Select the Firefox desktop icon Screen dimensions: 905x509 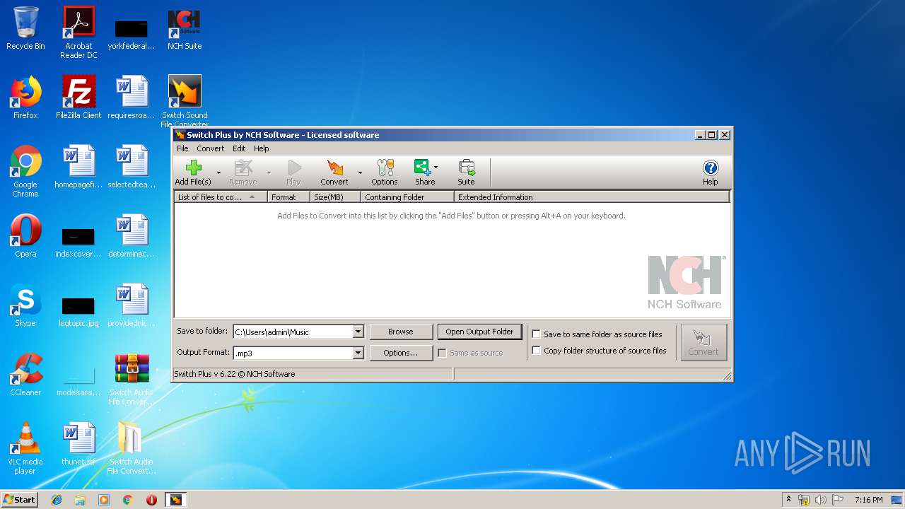point(25,98)
